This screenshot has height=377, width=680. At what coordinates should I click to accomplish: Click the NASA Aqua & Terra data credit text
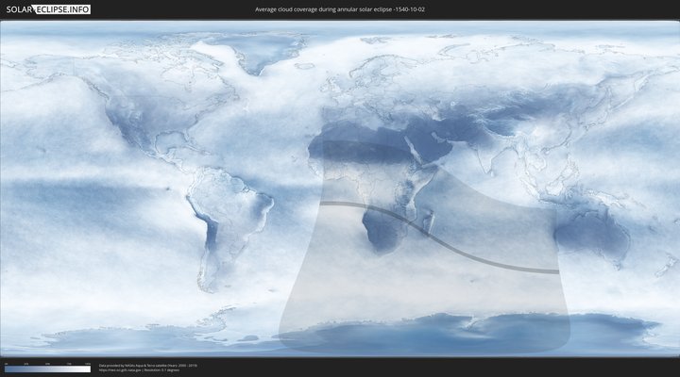click(148, 365)
